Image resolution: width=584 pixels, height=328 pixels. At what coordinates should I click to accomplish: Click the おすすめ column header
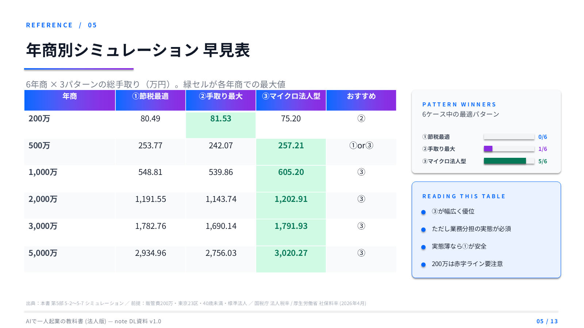click(361, 100)
